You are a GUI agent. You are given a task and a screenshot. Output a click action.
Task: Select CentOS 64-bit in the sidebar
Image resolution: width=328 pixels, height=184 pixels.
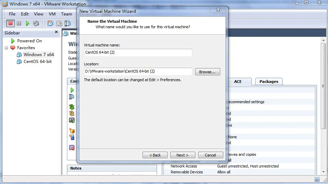pyautogui.click(x=37, y=62)
